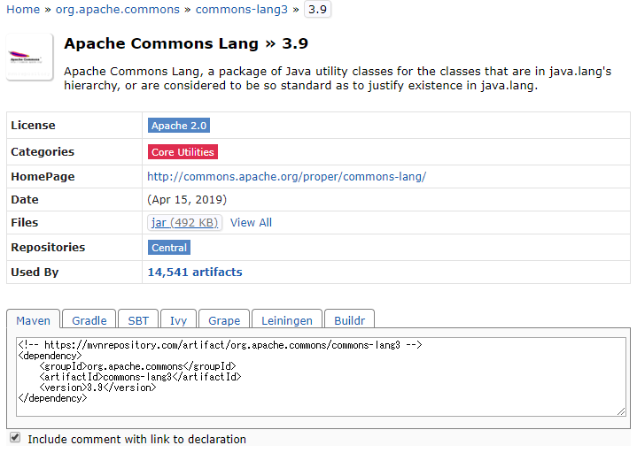Open the Core Utilities category tag
The height and width of the screenshot is (453, 637).
(x=183, y=152)
